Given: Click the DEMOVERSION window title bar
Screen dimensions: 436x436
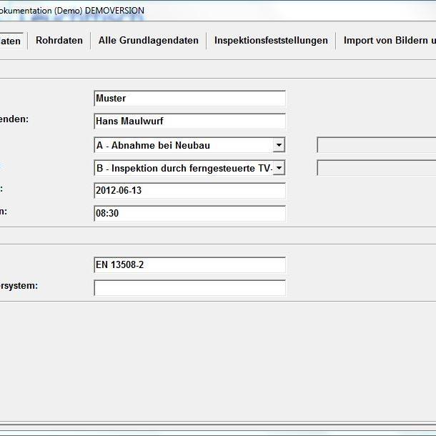Looking at the screenshot, I should (x=214, y=10).
